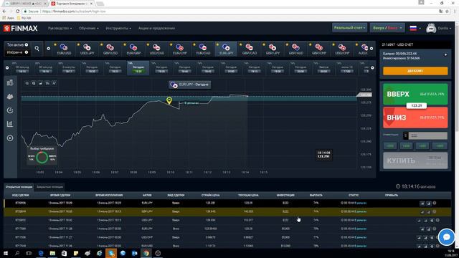The height and width of the screenshot is (258, 459).
Task: Click the green ВВЕРХ button
Action: [x=415, y=94]
